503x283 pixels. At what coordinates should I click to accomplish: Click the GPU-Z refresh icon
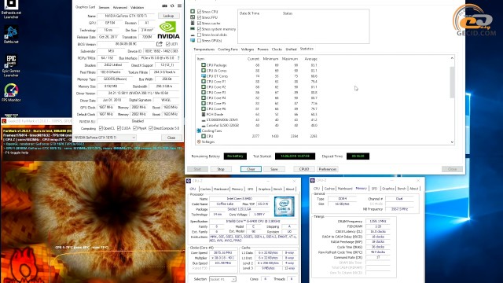click(x=172, y=6)
